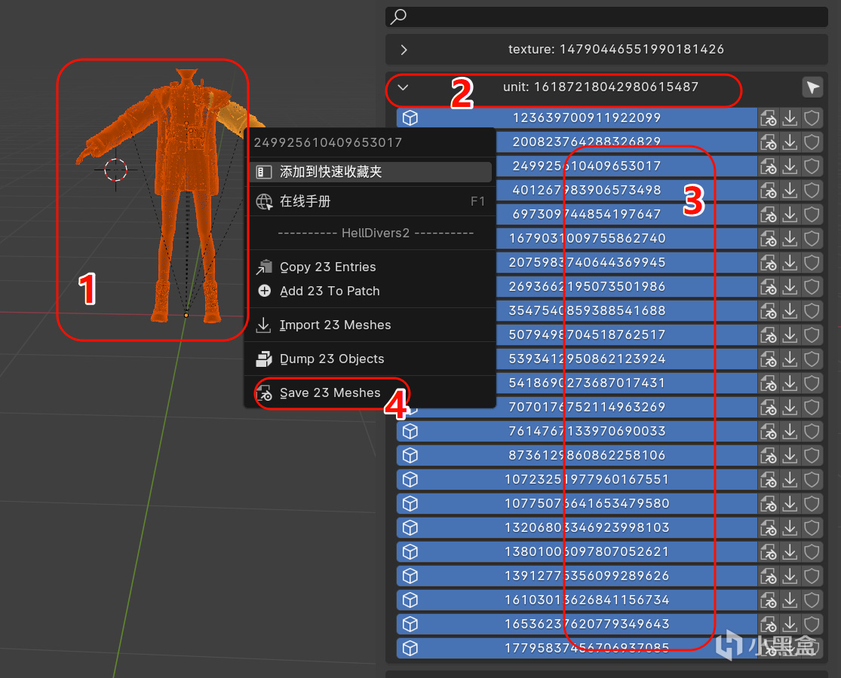Click the cube icon of row 13801006097807052621
The width and height of the screenshot is (841, 678).
click(x=410, y=551)
